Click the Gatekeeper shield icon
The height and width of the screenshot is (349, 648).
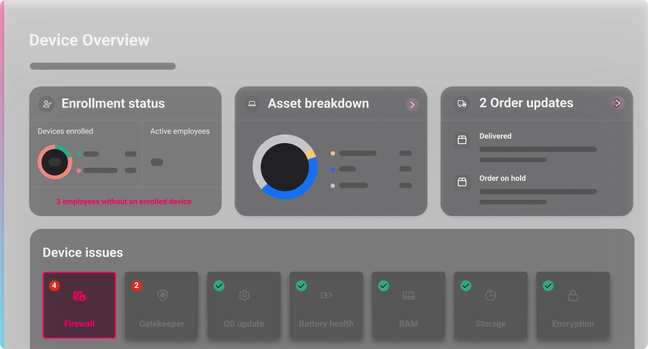tap(163, 296)
